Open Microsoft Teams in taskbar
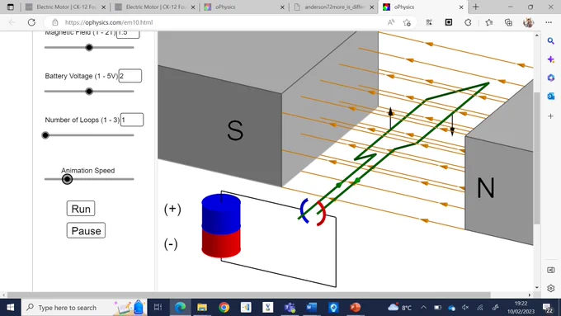The width and height of the screenshot is (561, 316). [x=290, y=308]
